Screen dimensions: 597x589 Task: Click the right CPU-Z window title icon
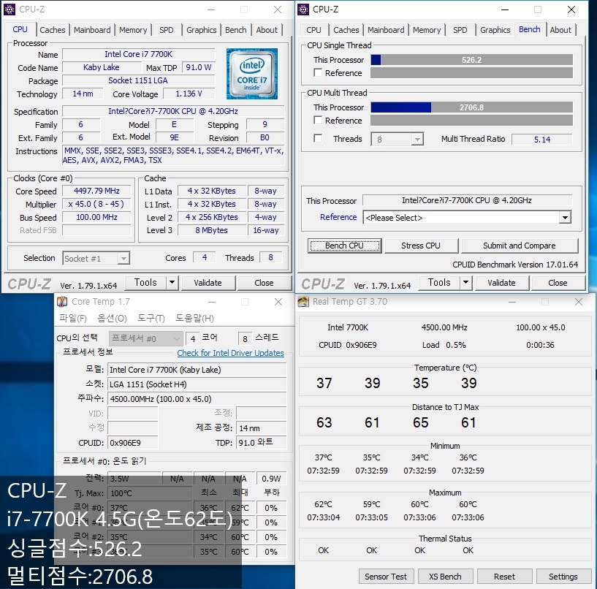(x=303, y=9)
